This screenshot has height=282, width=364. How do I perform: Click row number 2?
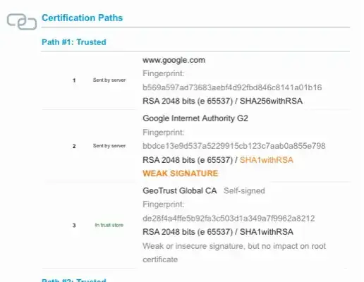click(x=74, y=146)
